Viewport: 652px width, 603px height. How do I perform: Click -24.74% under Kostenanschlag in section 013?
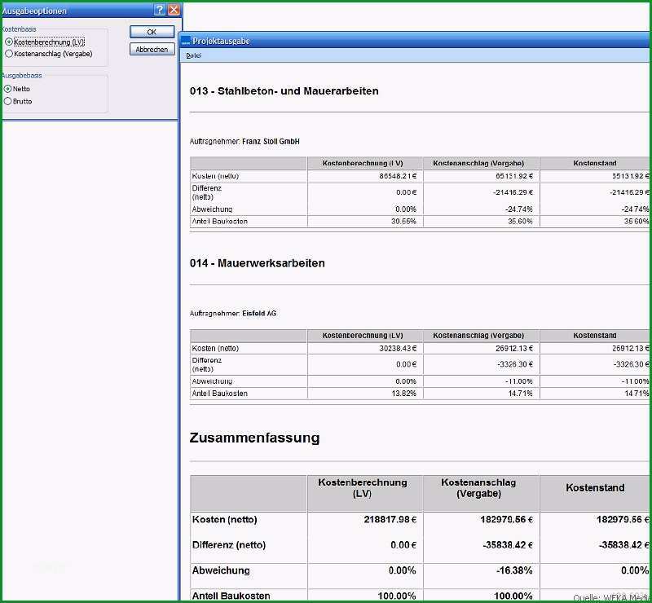[x=519, y=209]
